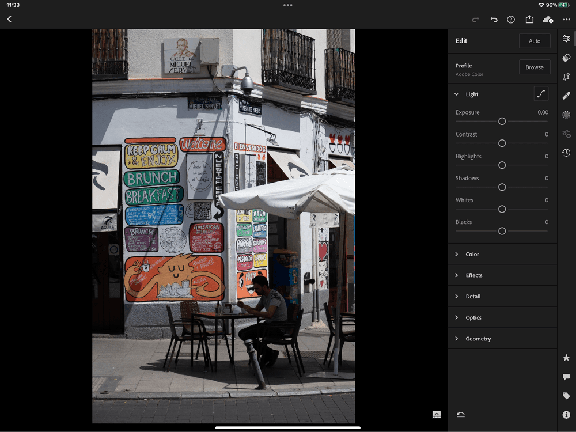This screenshot has height=432, width=576.
Task: Open the Healing brush tool
Action: 566,96
